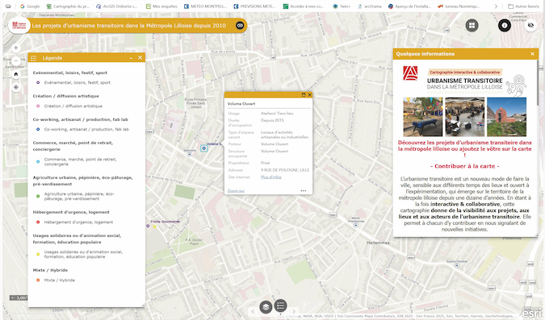Click the purple Evénementiel legend symbol
Image resolution: width=545 pixels, height=320 pixels.
point(38,82)
